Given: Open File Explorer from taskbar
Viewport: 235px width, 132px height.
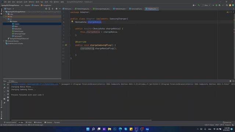Looking at the screenshot, I should click(109, 129).
